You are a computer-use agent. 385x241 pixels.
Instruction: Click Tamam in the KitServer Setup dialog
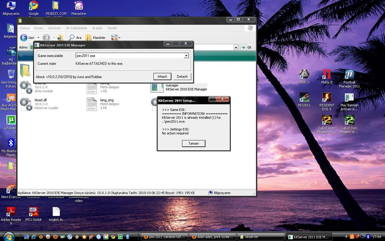(x=194, y=143)
